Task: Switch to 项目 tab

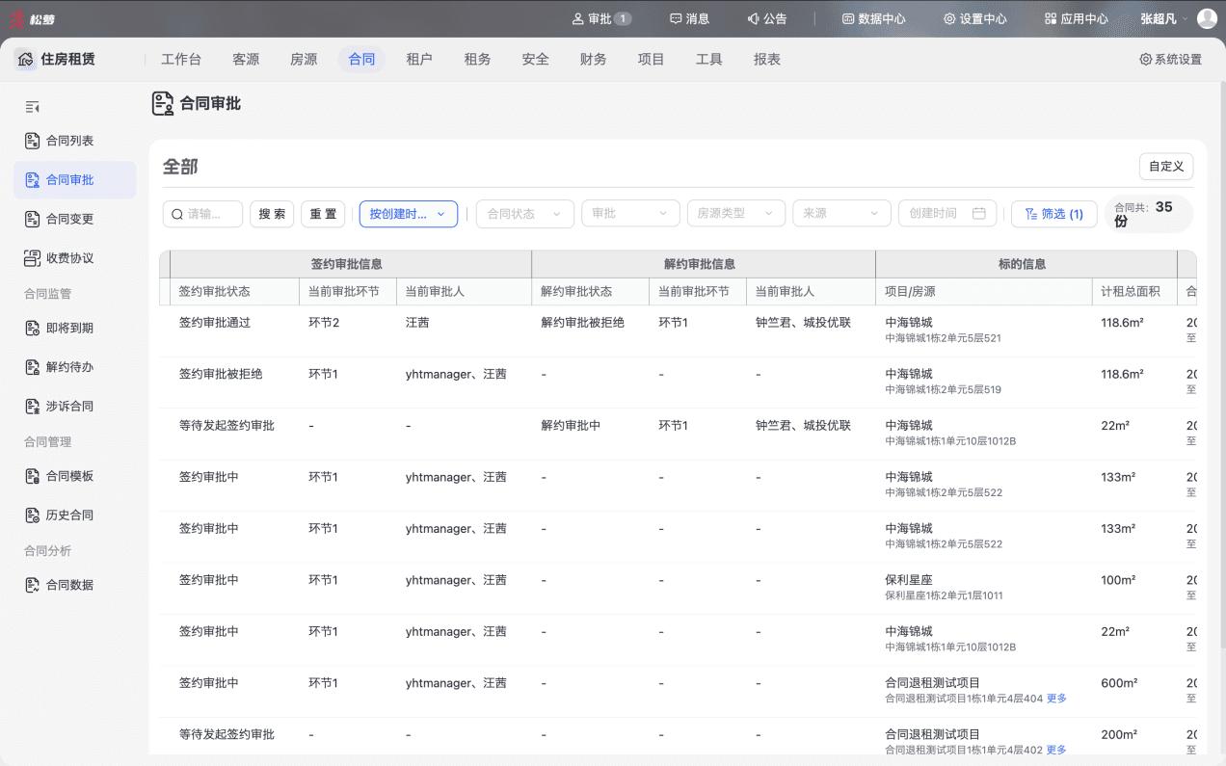Action: [651, 60]
